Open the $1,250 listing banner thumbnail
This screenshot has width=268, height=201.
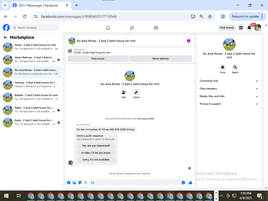click(70, 51)
